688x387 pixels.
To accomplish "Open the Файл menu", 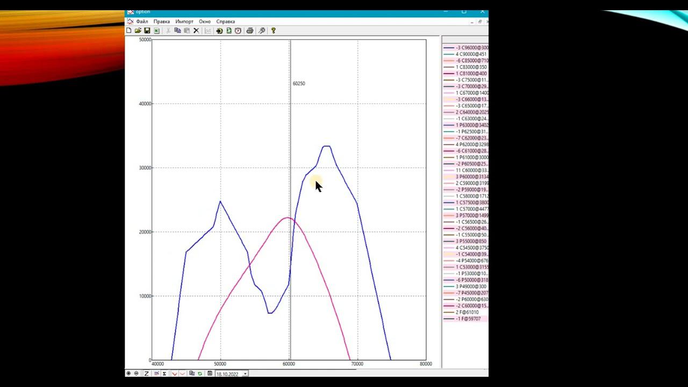I will pos(142,21).
